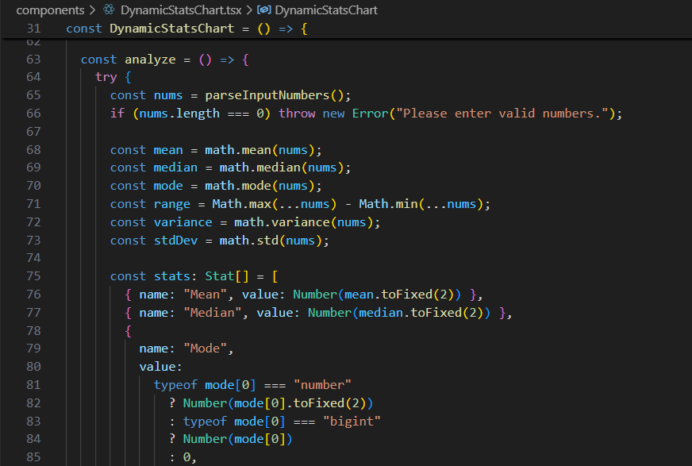Click 'Math.min' on line 71

click(x=388, y=204)
